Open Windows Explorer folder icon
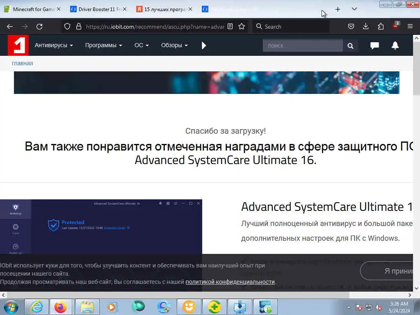 (87, 307)
